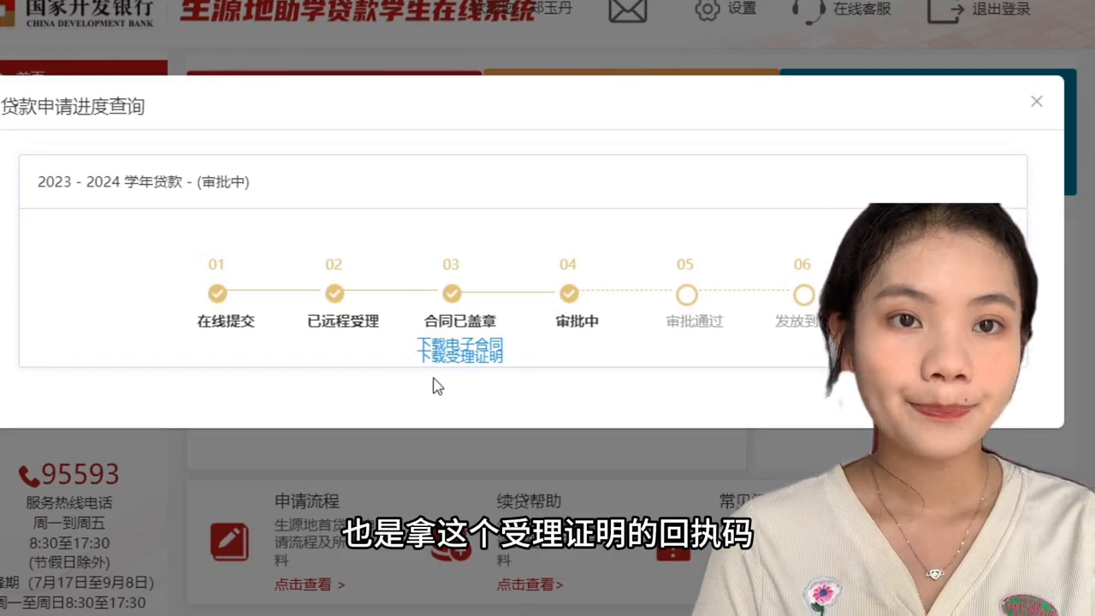Screen dimensions: 1095x616
Task: Click the red 申请流程 notebook icon
Action: [x=228, y=541]
